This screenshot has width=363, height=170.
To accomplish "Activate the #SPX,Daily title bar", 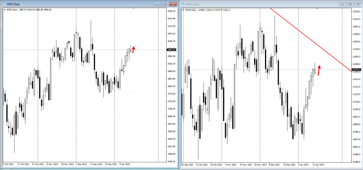I will point(81,4).
